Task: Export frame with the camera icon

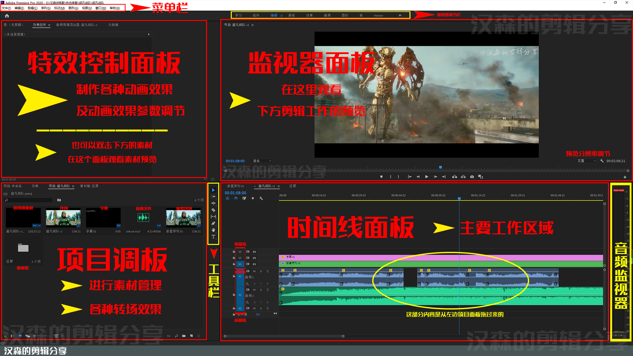Action: coord(472,177)
